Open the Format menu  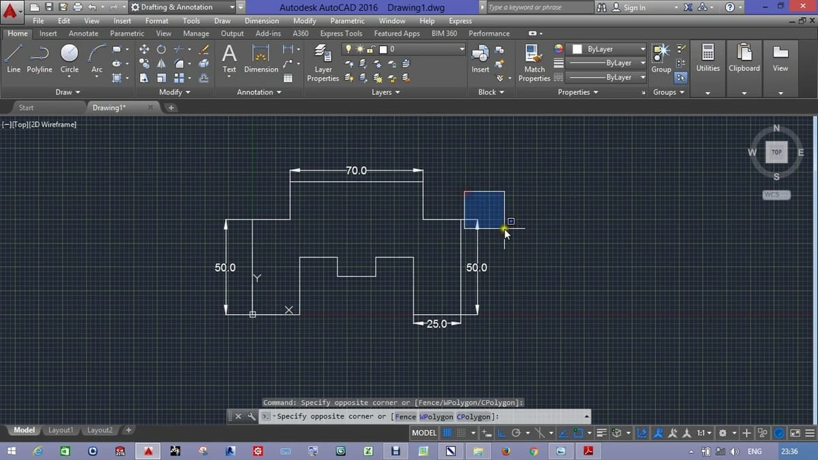157,20
